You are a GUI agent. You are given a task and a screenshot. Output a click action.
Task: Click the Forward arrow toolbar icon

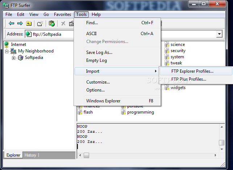click(20, 23)
